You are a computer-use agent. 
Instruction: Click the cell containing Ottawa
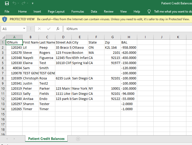[x=79, y=47]
